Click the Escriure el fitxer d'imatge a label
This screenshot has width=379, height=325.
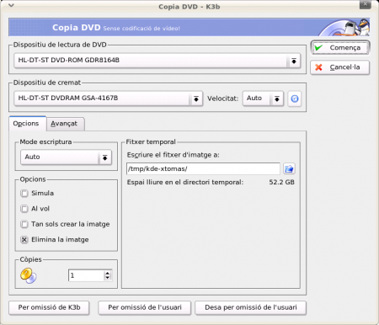[173, 155]
